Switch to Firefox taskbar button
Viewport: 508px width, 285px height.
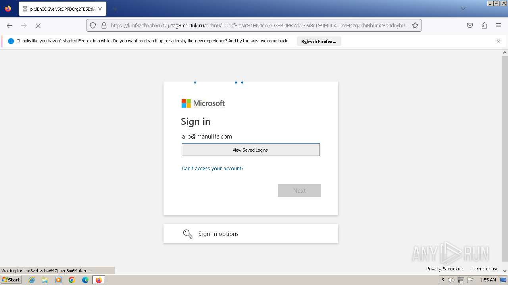point(98,280)
